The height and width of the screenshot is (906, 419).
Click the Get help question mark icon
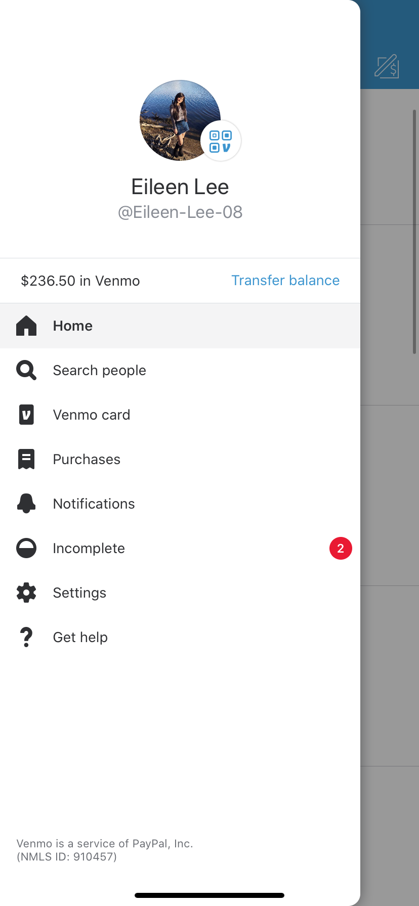pos(26,637)
